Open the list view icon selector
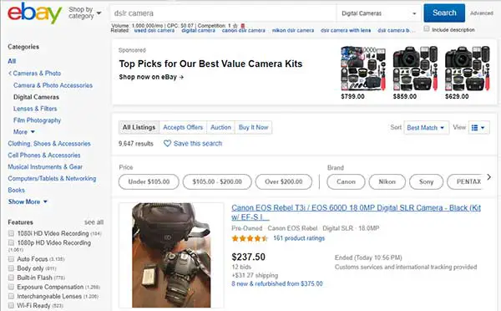Viewport: 501px width, 311px height. point(478,128)
